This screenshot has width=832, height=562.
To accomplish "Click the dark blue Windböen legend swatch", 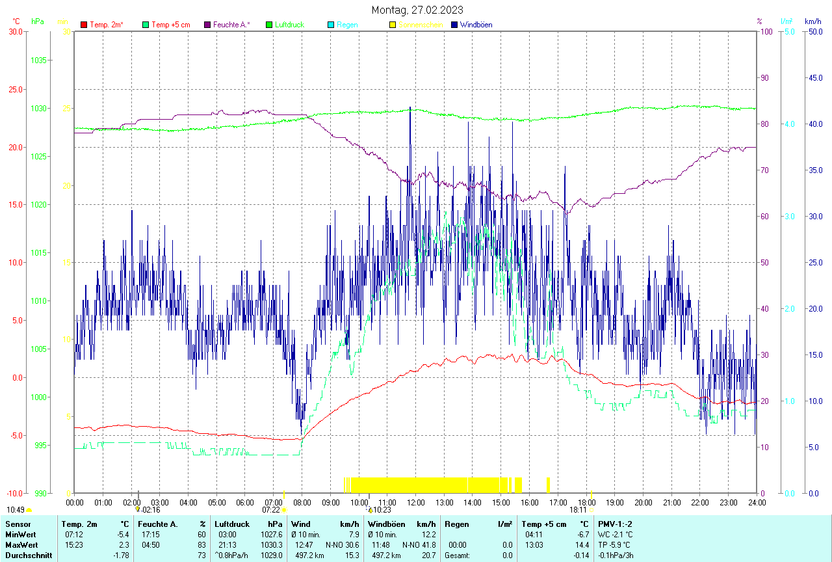I will click(454, 25).
